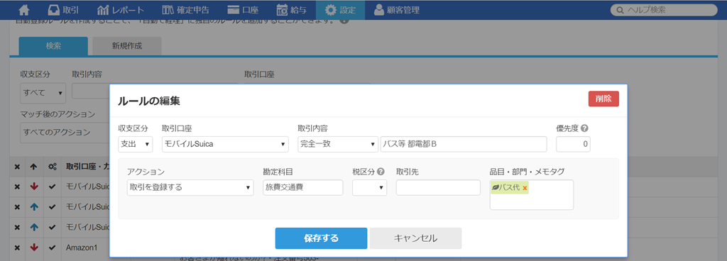
Task: Click the ルールの編集 dialog title
Action: 148,100
